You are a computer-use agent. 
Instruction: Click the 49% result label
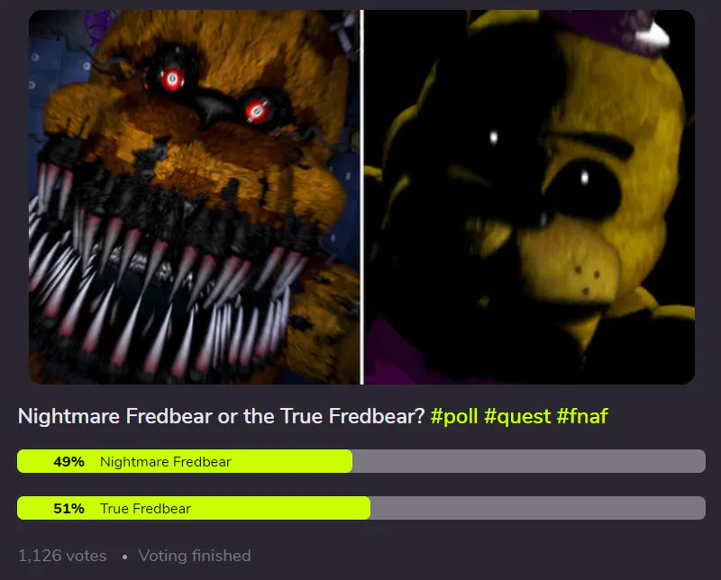pos(69,461)
